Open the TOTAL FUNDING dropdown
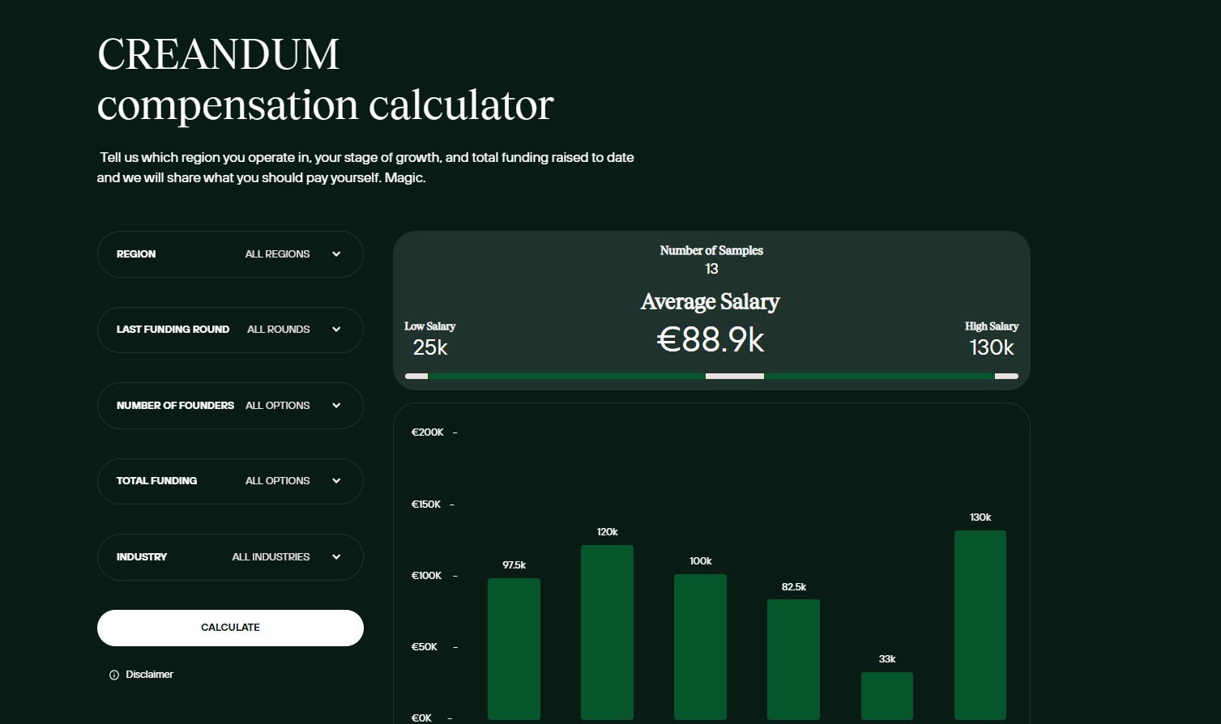 pyautogui.click(x=230, y=480)
